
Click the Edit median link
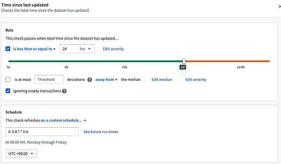click(162, 80)
